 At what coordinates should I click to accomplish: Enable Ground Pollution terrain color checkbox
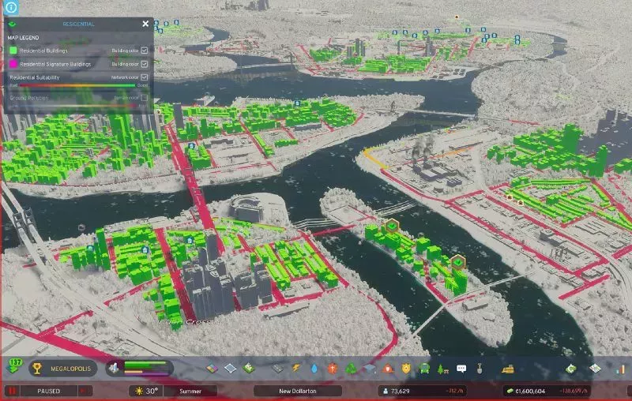[x=144, y=97]
